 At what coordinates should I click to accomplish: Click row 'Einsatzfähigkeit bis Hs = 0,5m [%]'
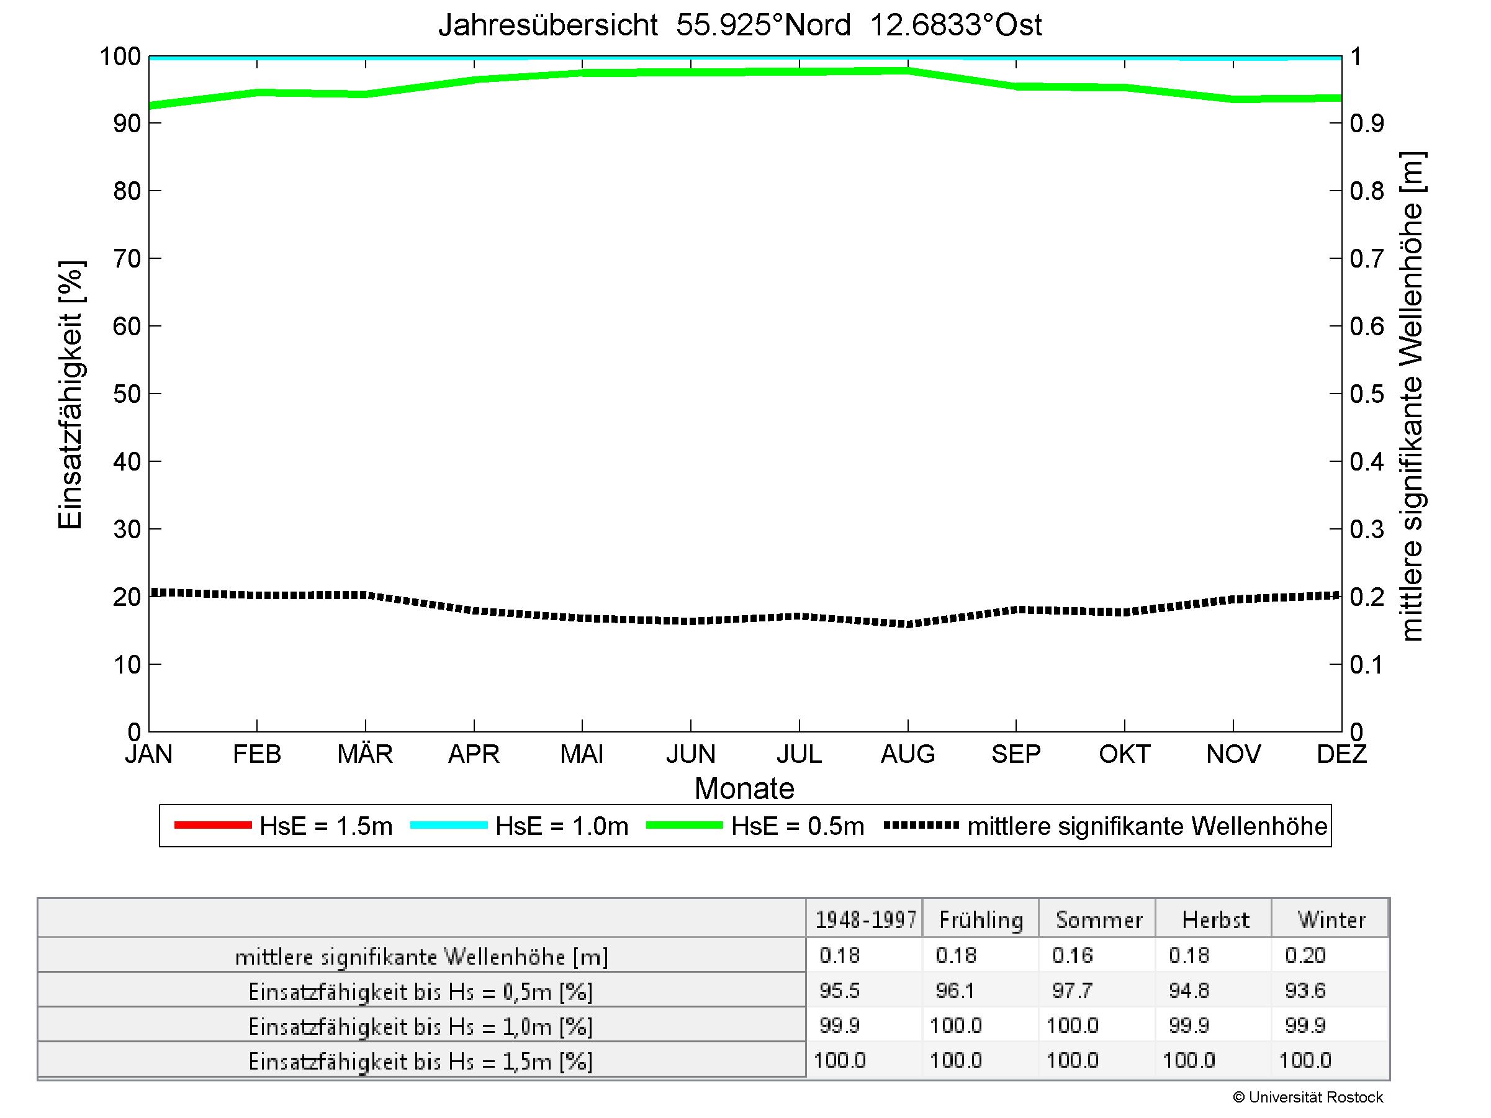[421, 992]
